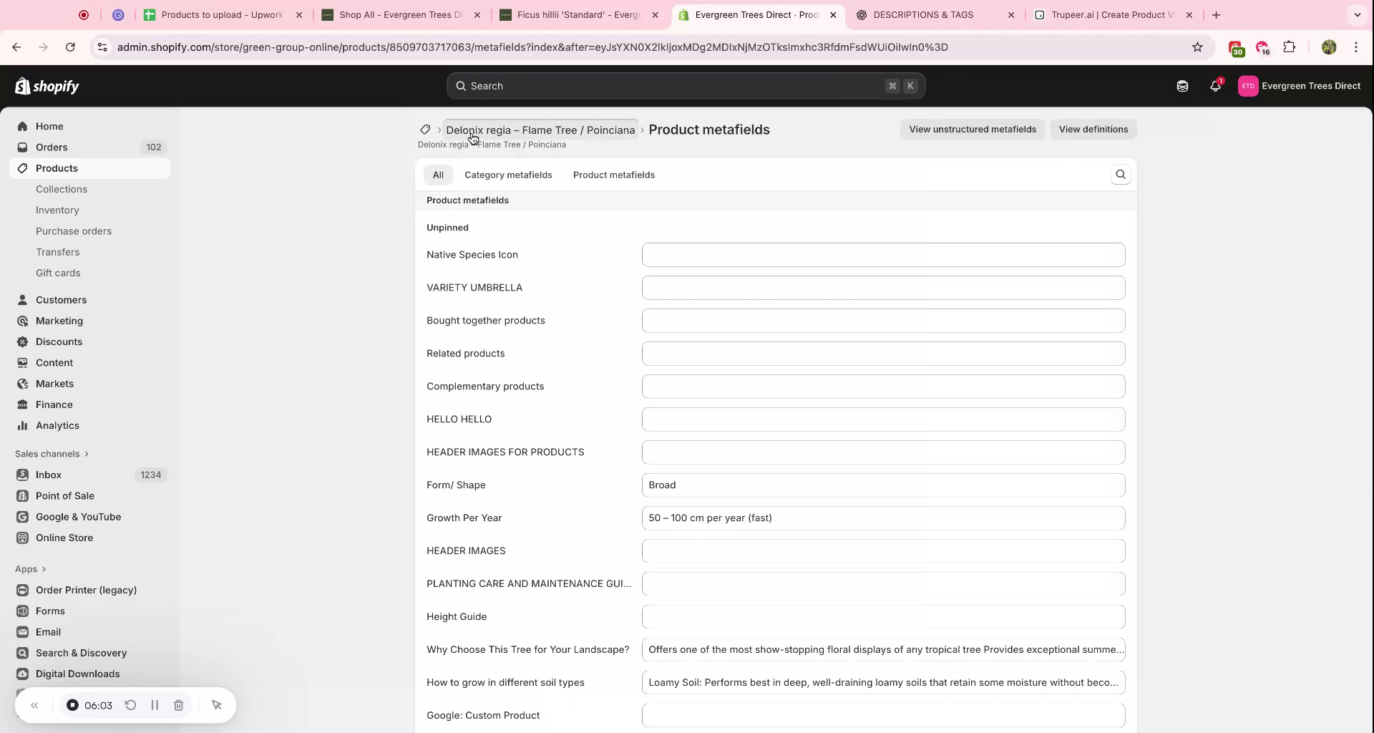Switch to the DESCRIPTIONS & TAGS browser tab
Screen dimensions: 1374x733
(x=923, y=14)
